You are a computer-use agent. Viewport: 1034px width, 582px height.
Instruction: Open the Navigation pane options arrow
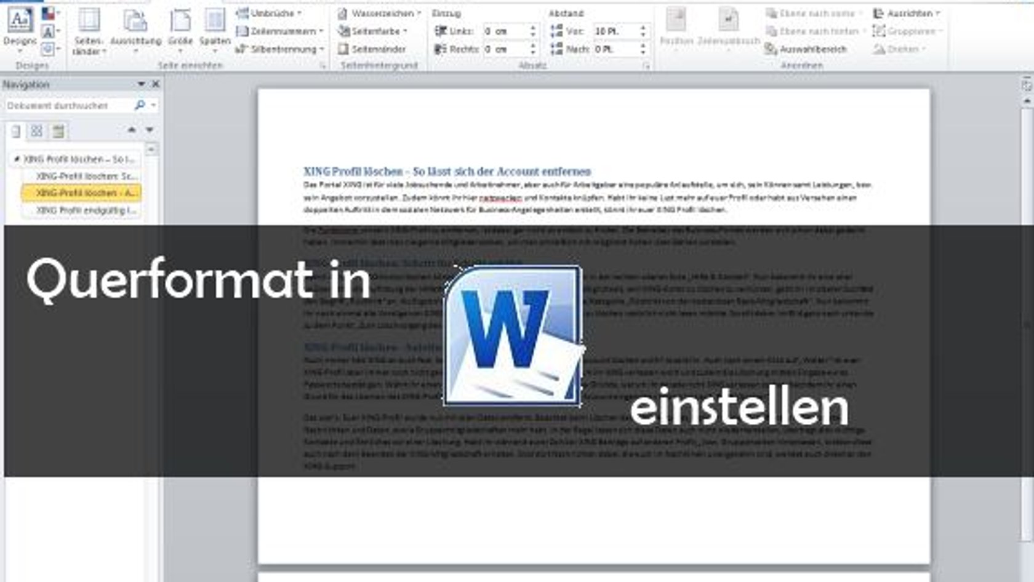(x=141, y=84)
